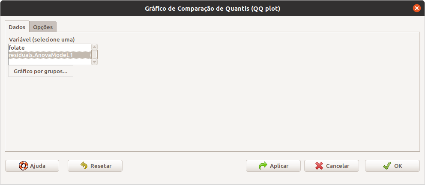
Task: Choose residuals.AnovaModel.1 in the variable list
Action: (x=50, y=55)
